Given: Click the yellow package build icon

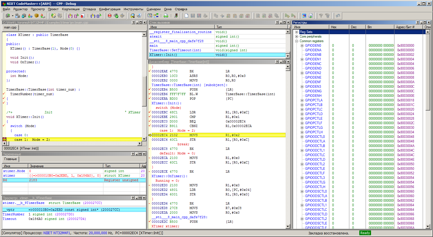Looking at the screenshot, I should [x=37, y=16].
